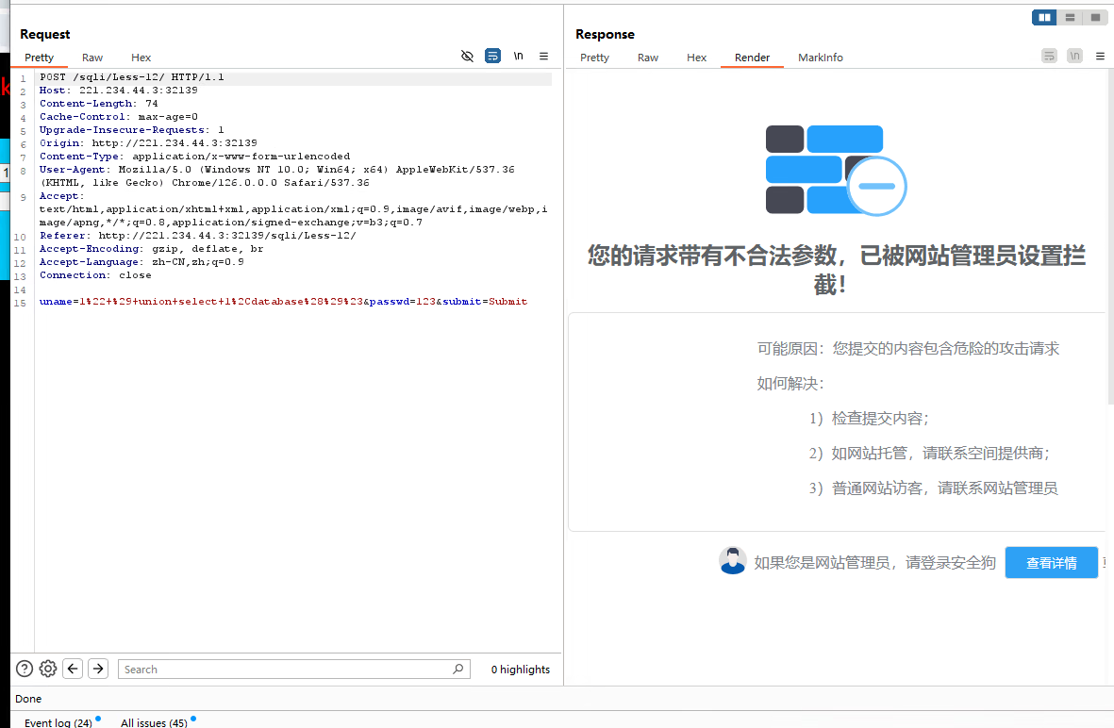Toggle hide non-printable characters eye icon in Request

tap(467, 57)
